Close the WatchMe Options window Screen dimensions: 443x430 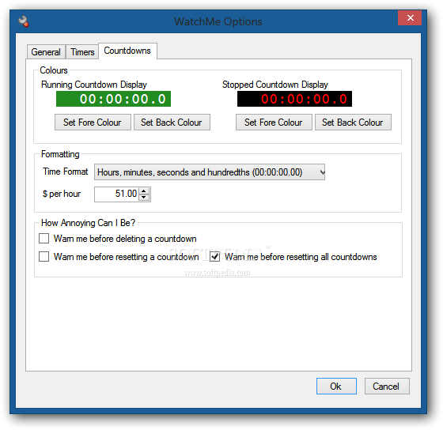point(410,18)
